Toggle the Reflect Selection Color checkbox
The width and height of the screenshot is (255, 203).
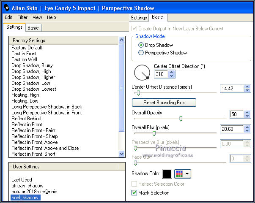[134, 184]
